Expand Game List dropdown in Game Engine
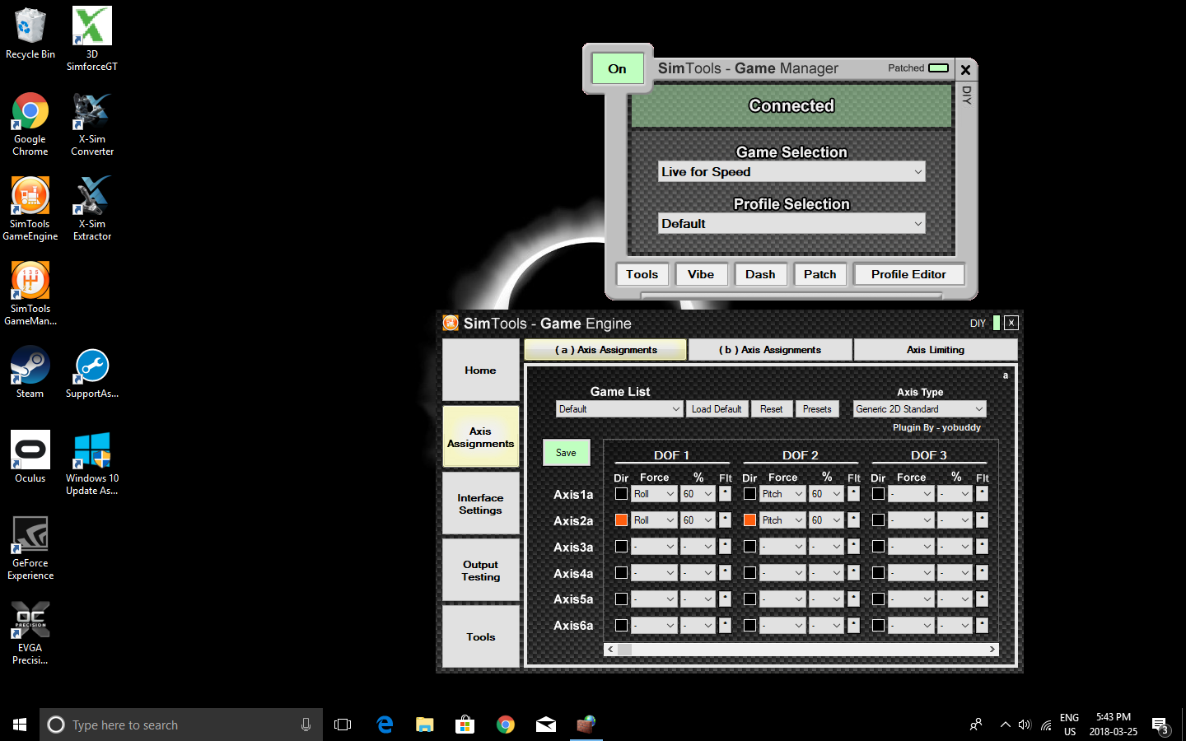Screen dimensions: 1186x741 tap(619, 409)
